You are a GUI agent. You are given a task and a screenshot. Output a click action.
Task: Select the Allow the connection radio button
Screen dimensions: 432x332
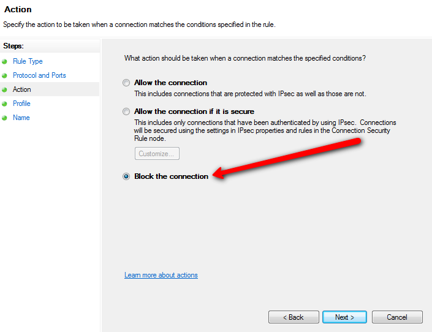(x=126, y=83)
